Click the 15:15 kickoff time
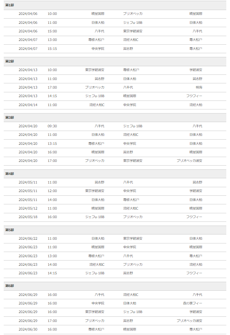This screenshot has height=335, width=230. tap(52, 49)
